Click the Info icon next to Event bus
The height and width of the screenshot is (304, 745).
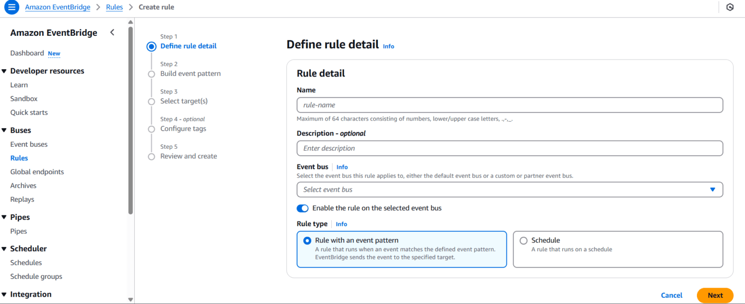(x=342, y=167)
